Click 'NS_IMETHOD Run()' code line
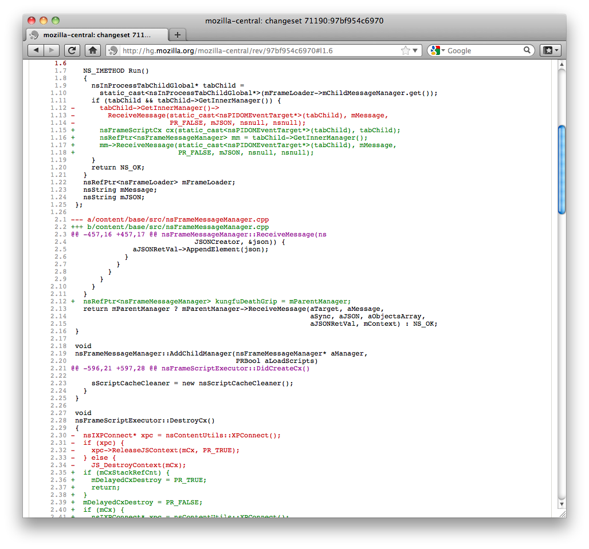Screen dimensions: 589x549 coord(116,70)
